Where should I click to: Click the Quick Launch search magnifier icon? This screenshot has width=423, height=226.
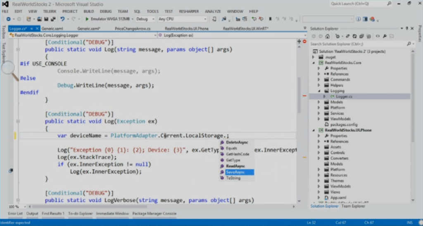click(389, 3)
